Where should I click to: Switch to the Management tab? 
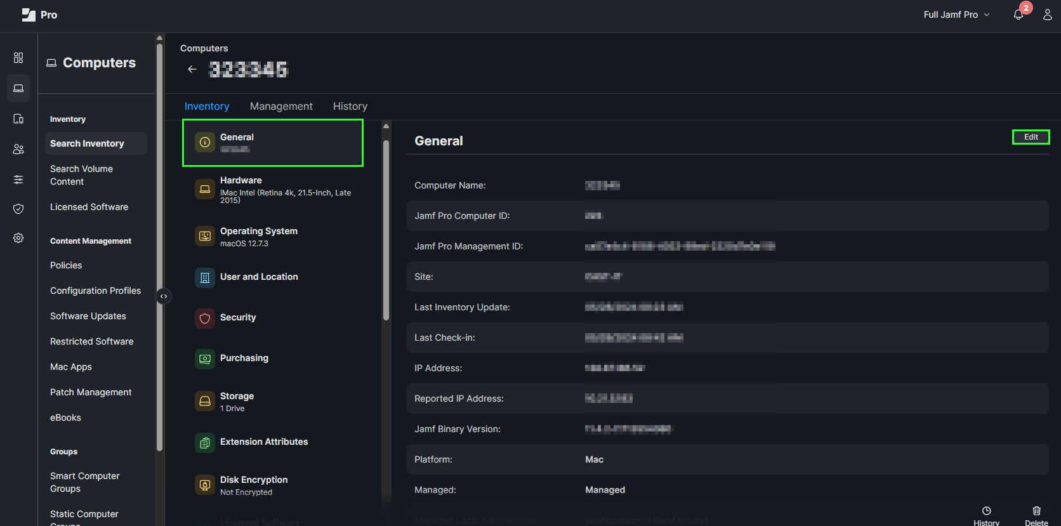pos(281,106)
